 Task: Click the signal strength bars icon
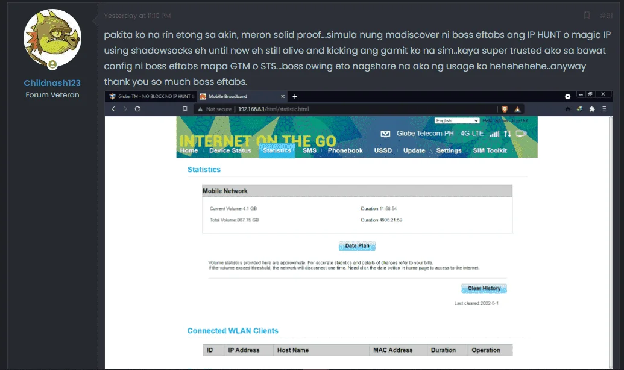tap(494, 134)
